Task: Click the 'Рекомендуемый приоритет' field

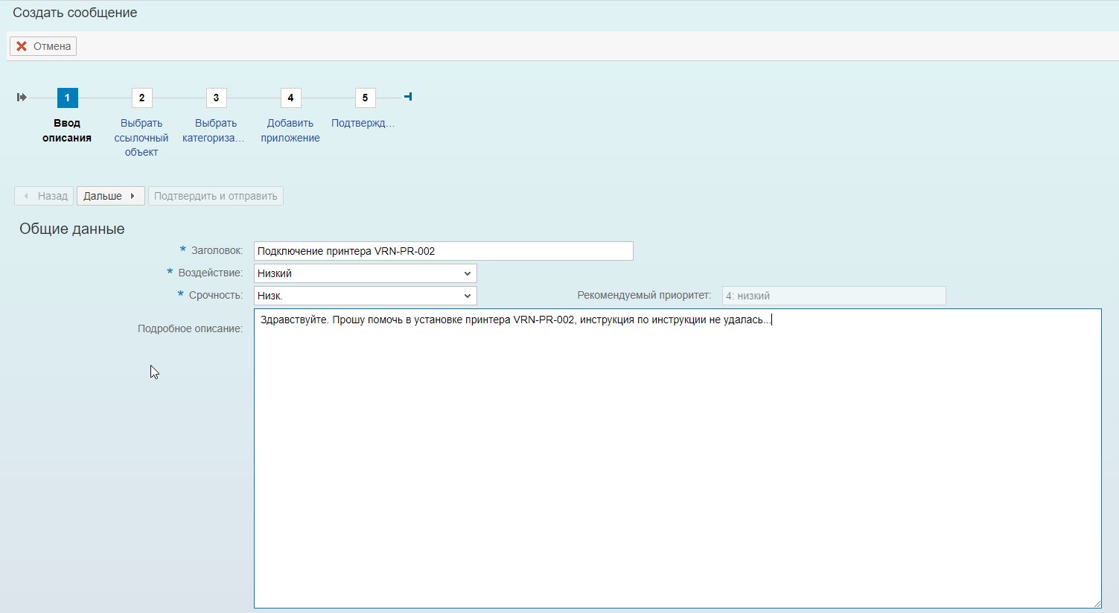Action: click(x=833, y=296)
